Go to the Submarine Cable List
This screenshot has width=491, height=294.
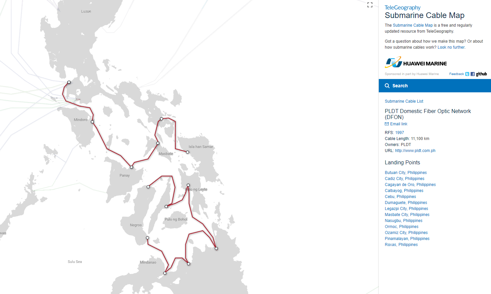tap(404, 101)
